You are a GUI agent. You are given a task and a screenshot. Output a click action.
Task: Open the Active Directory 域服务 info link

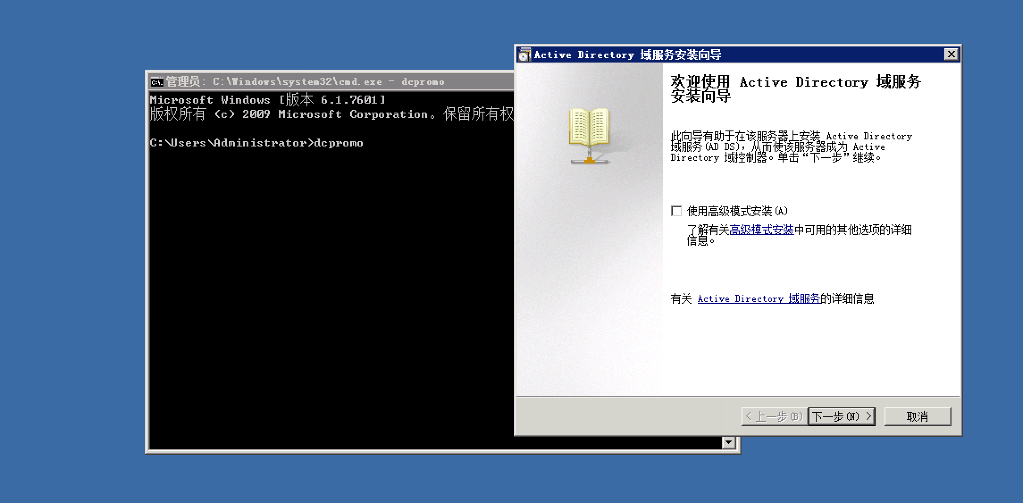coord(759,299)
